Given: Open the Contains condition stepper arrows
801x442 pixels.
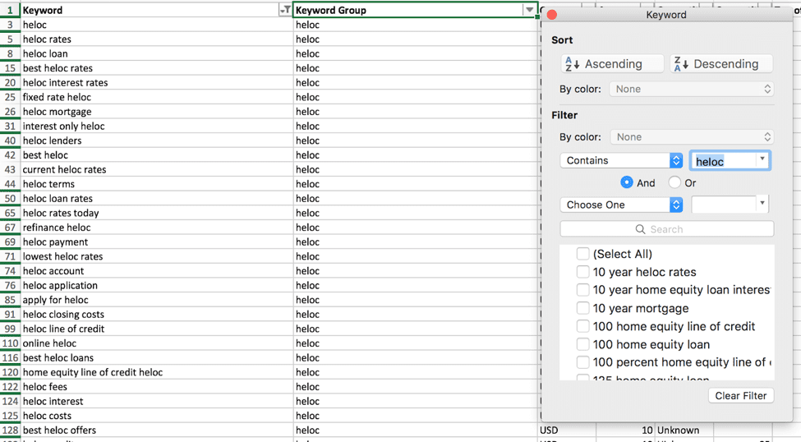Looking at the screenshot, I should tap(676, 160).
